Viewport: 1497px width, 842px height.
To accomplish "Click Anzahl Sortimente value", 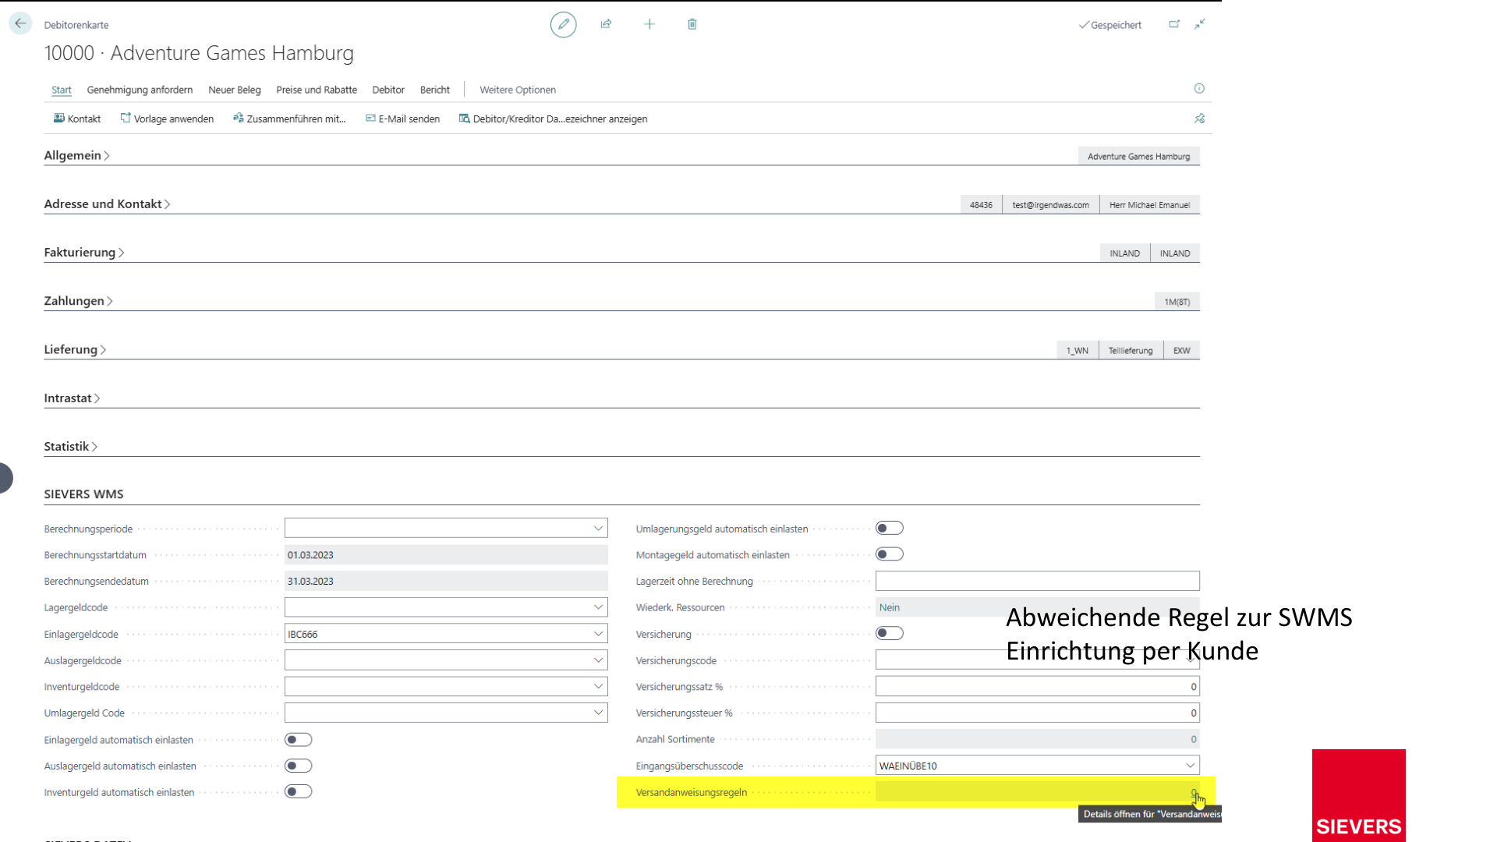I will (x=1037, y=739).
